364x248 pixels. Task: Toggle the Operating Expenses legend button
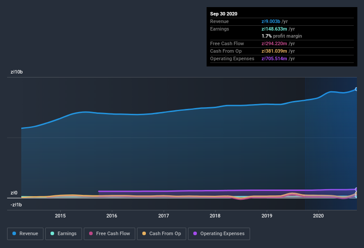[219, 234]
